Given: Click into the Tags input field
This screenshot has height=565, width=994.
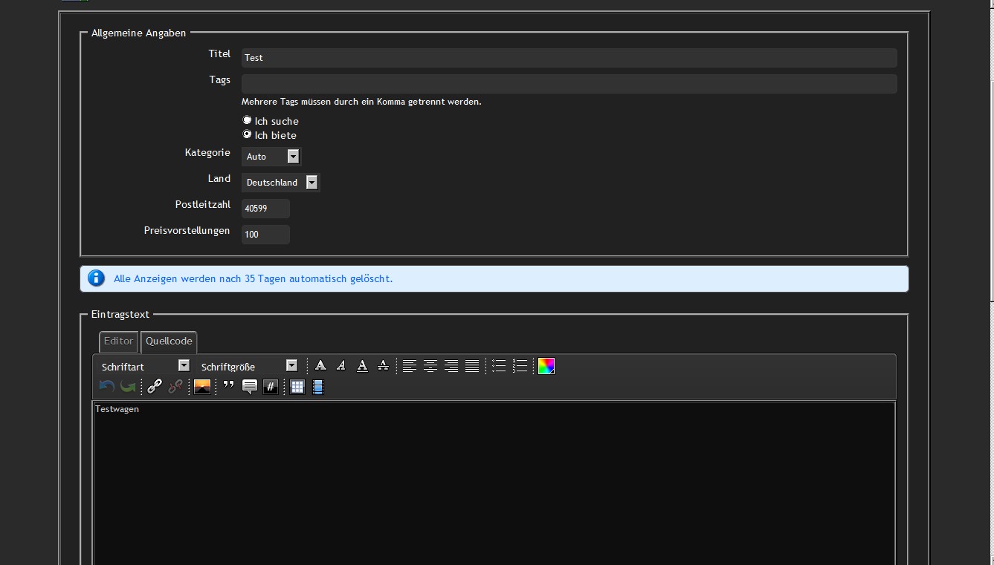Looking at the screenshot, I should [x=569, y=83].
